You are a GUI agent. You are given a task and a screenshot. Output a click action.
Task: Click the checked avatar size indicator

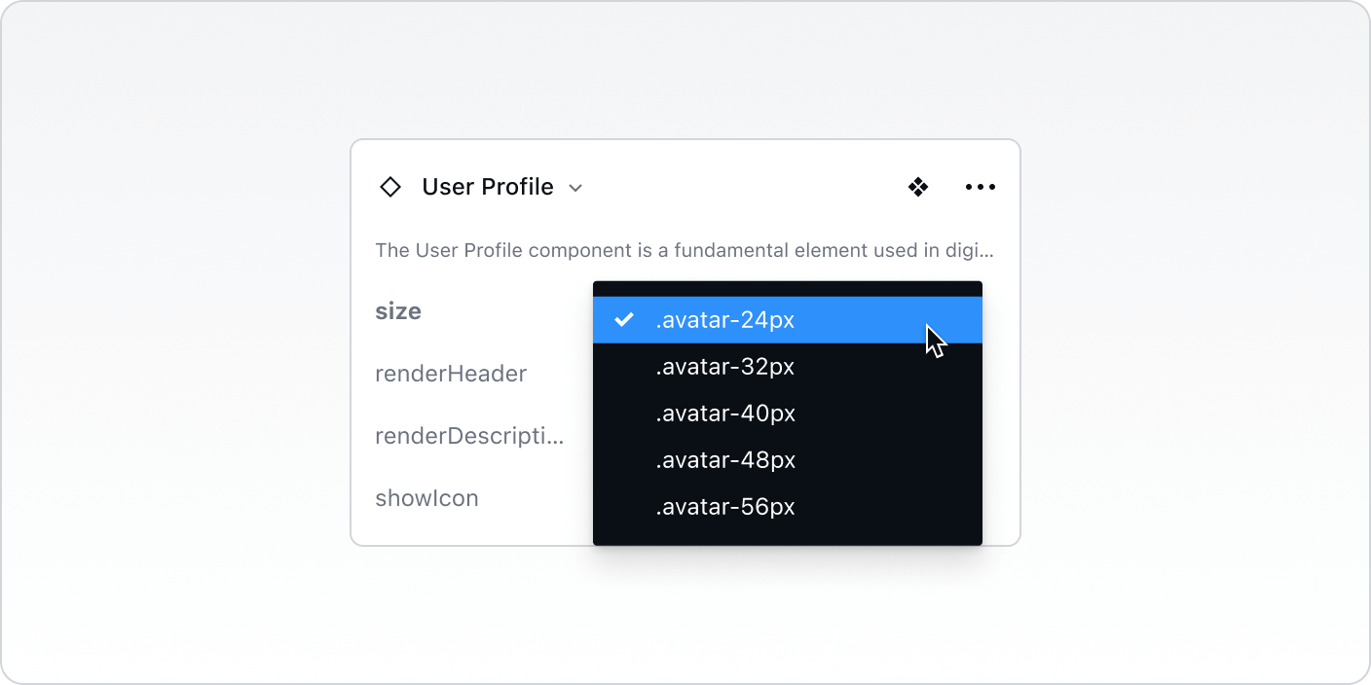pyautogui.click(x=624, y=319)
